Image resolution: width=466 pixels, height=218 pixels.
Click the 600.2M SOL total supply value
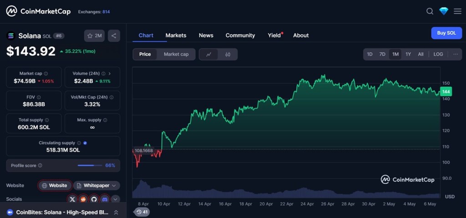coord(34,127)
